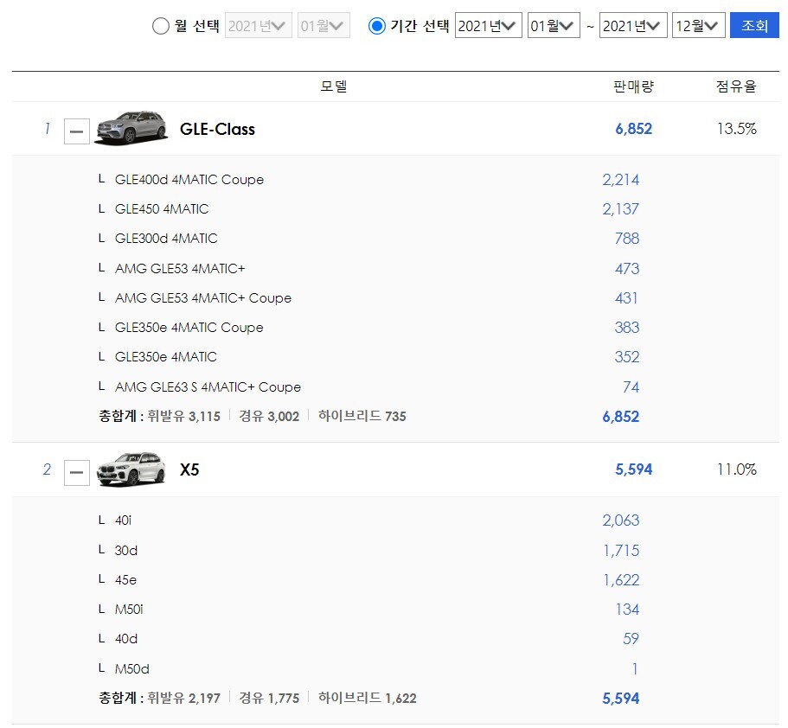This screenshot has height=728, width=788.
Task: Click the sales figure 2,063
Action: click(621, 520)
